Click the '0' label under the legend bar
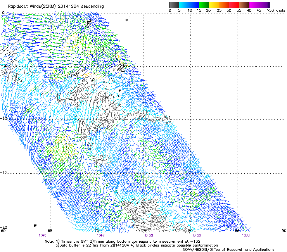The width and height of the screenshot is (287, 252). (170, 10)
